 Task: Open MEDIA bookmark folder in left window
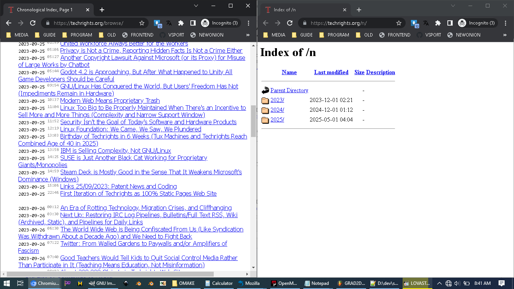coord(18,35)
